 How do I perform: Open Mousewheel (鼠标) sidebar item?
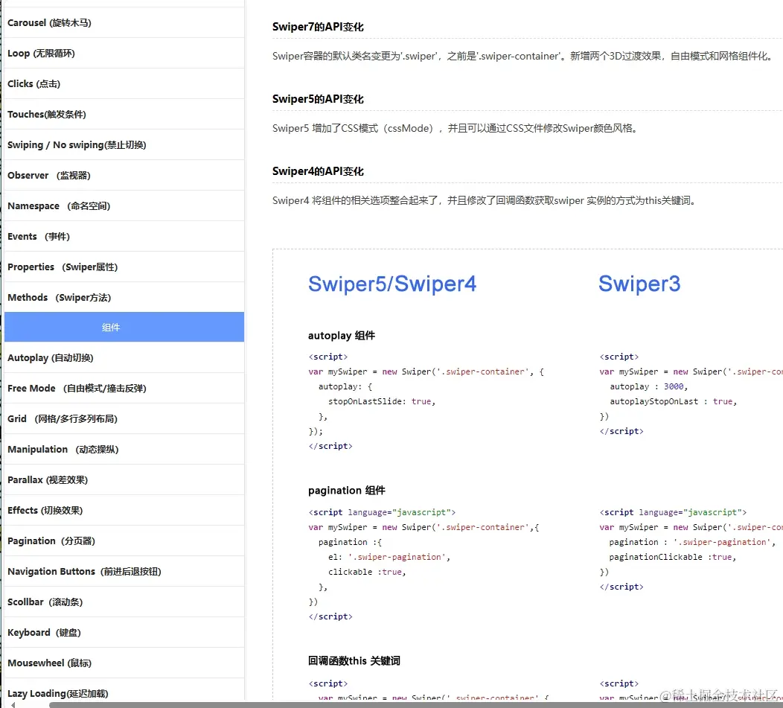[124, 662]
